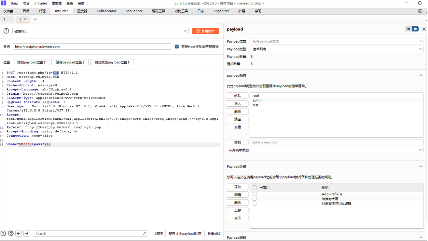Open the attack type dropdown 碰撞攻击

tap(100, 31)
